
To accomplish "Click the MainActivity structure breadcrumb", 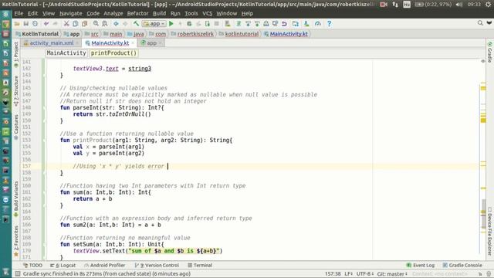I will 66,53.
